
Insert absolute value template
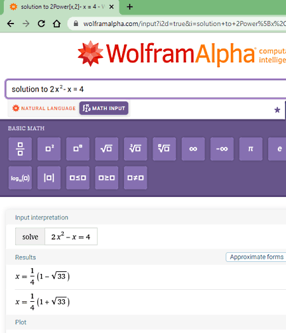(x=49, y=178)
